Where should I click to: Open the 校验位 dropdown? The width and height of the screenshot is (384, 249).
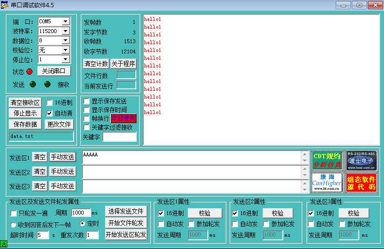point(65,50)
